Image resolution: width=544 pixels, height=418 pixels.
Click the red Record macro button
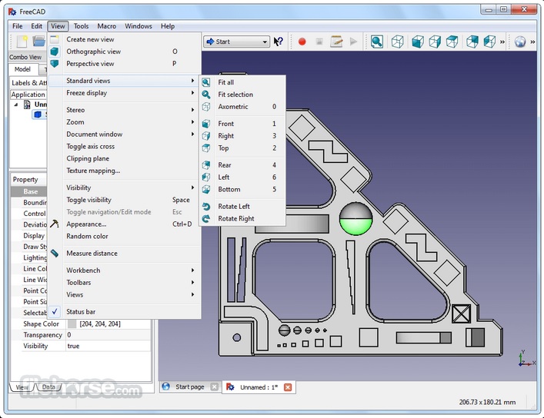click(302, 41)
